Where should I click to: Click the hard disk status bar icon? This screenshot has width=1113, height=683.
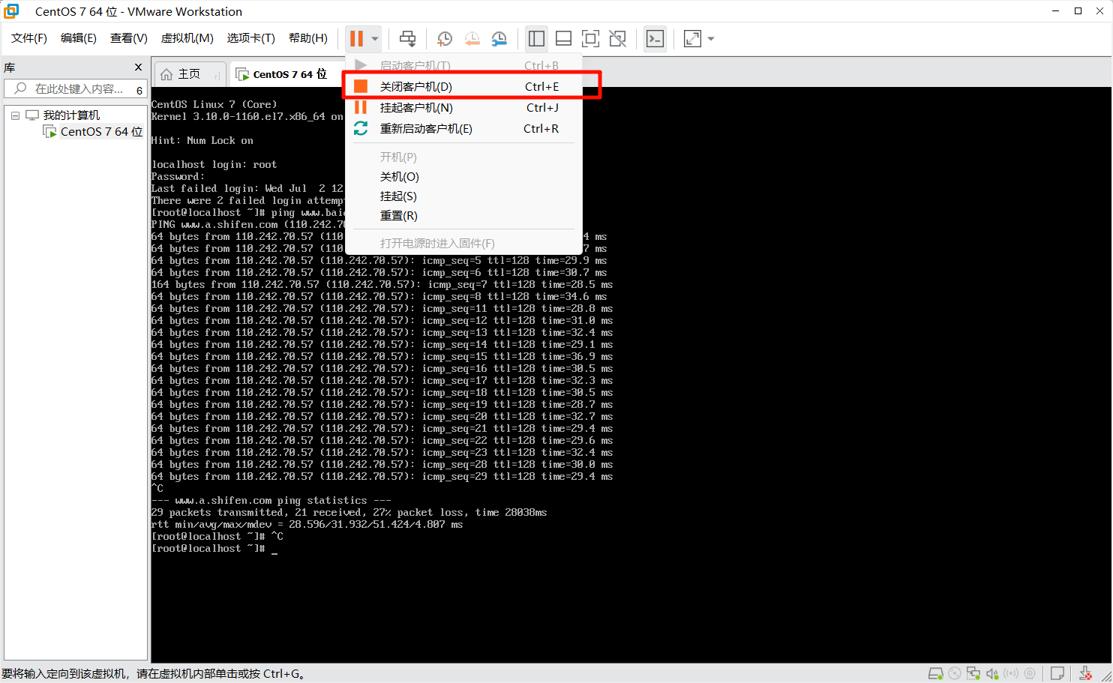point(935,673)
